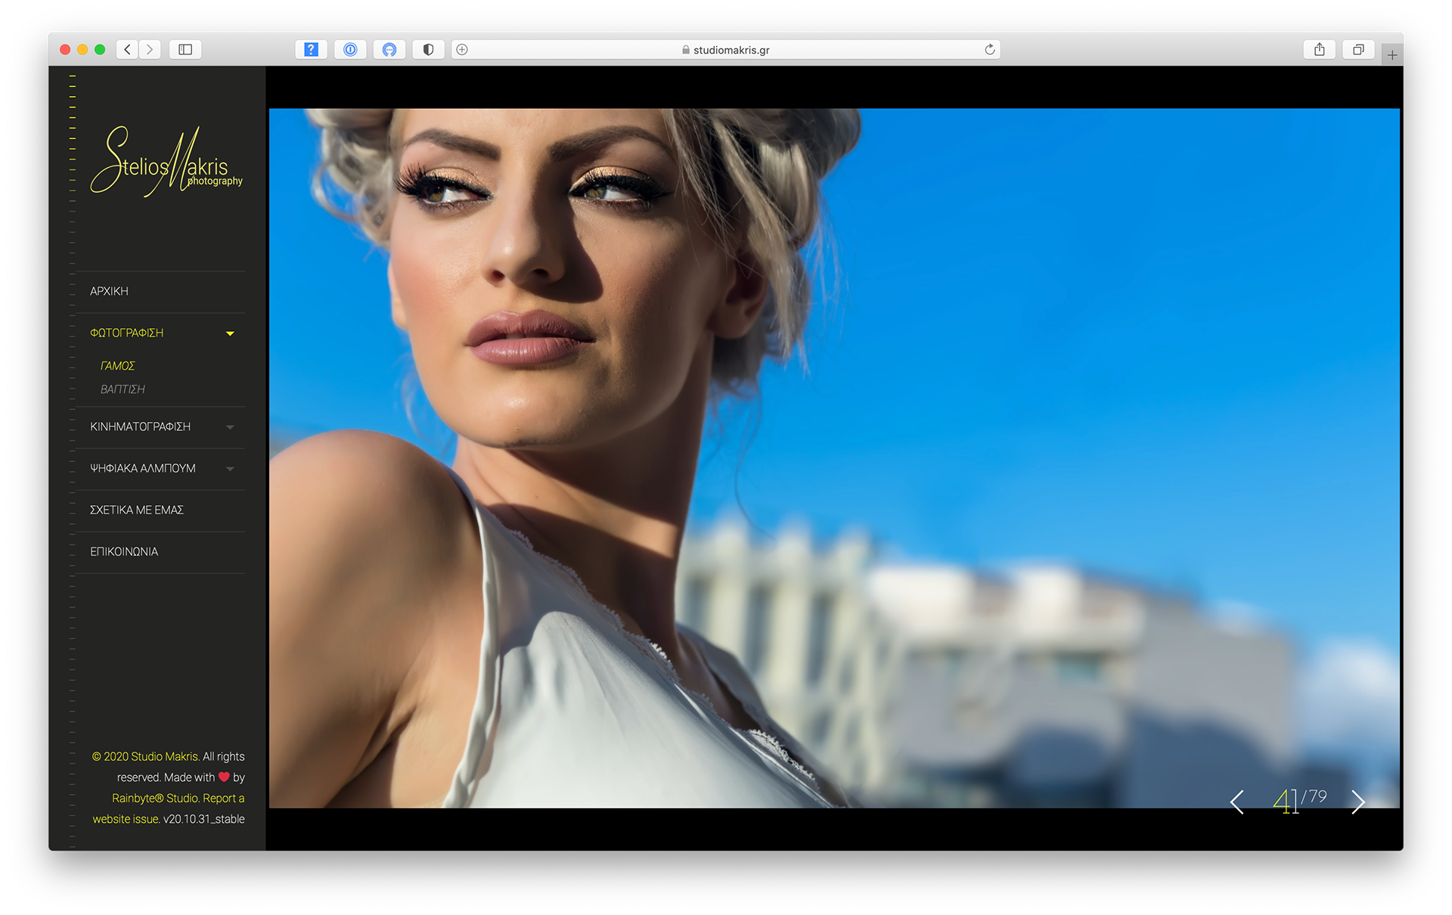Click the plus circle in the address bar

point(462,50)
